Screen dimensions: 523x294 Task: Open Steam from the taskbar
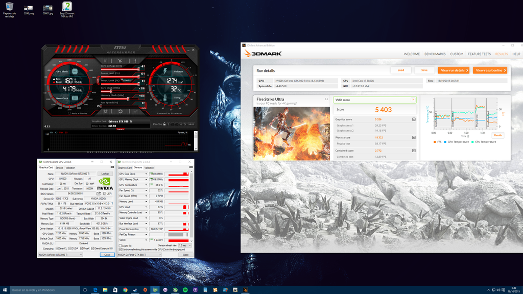[135, 290]
